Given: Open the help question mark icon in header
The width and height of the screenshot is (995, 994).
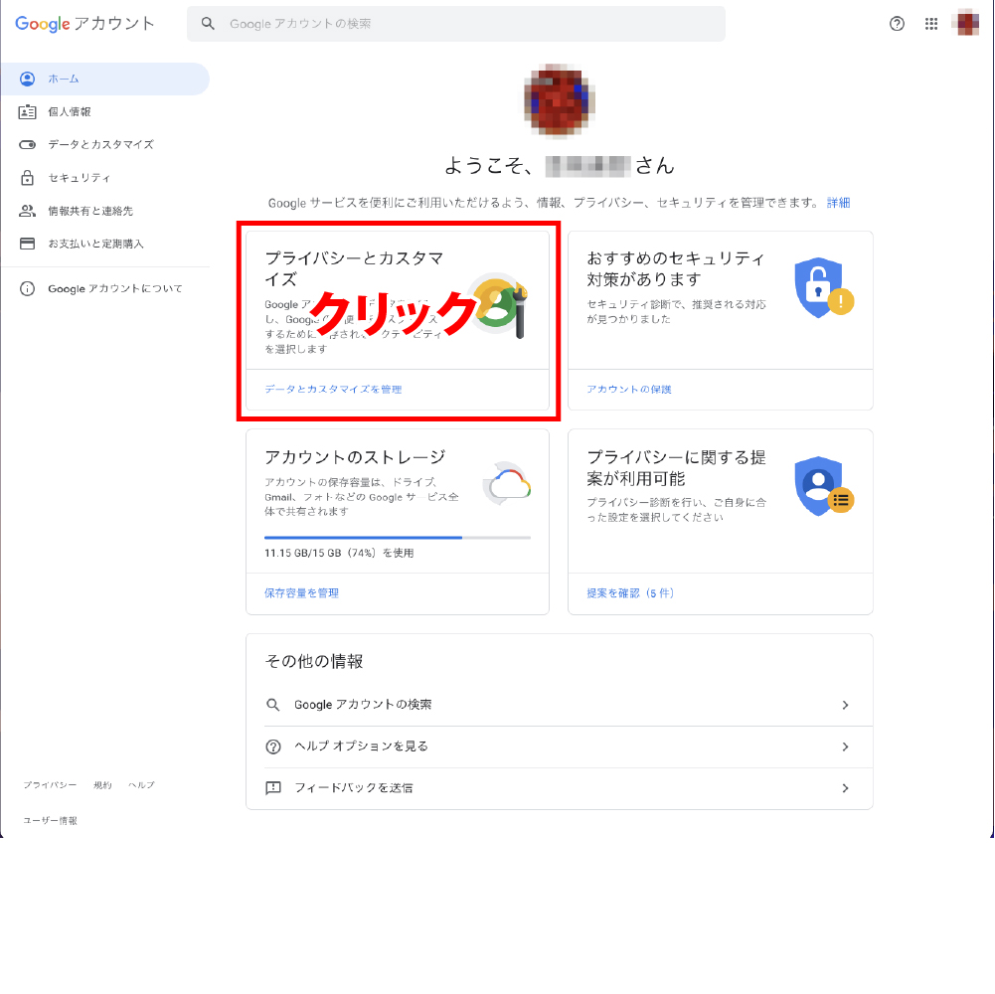Looking at the screenshot, I should [897, 24].
